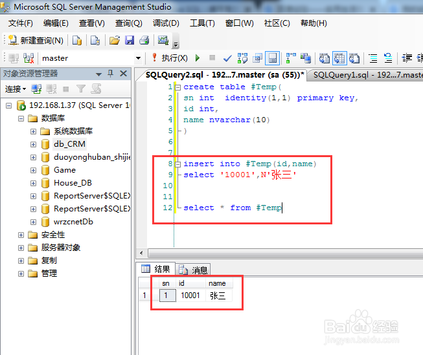Screen dimensions: 423x355
Task: Click the editor horizontal scrollbar left arrow
Action: pyautogui.click(x=141, y=253)
